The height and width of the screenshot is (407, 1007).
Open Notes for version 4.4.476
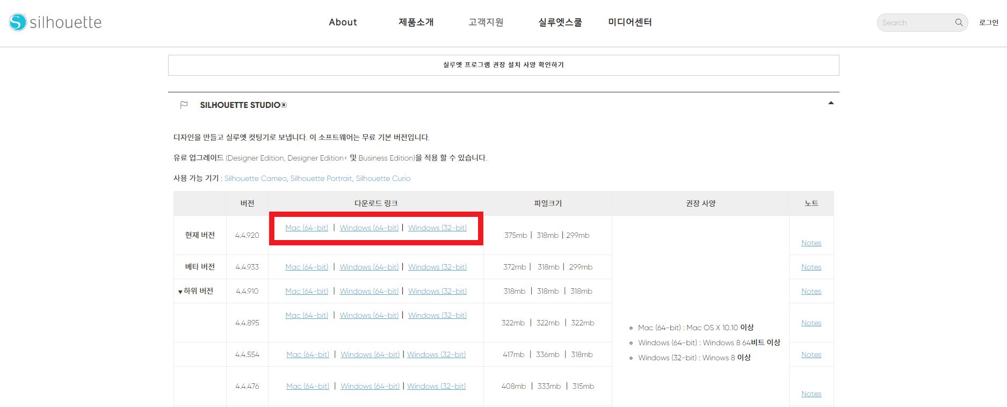(811, 394)
